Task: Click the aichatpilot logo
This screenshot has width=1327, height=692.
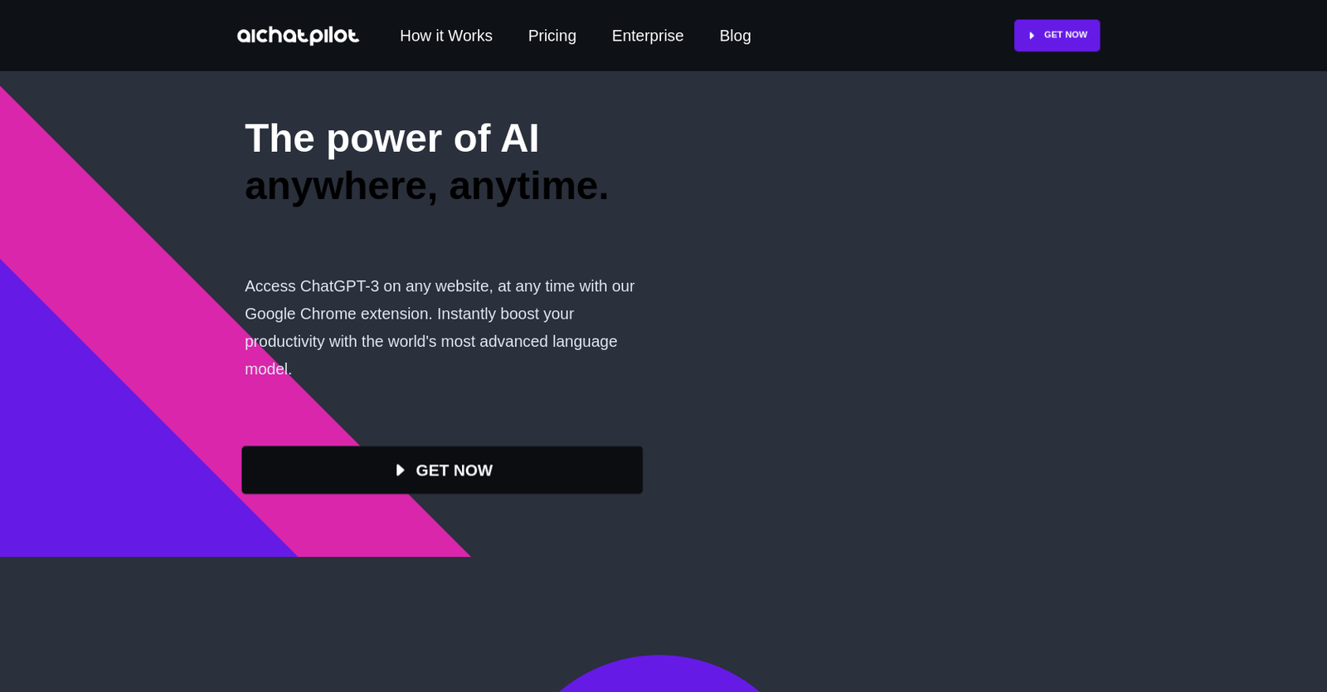Action: [x=298, y=36]
